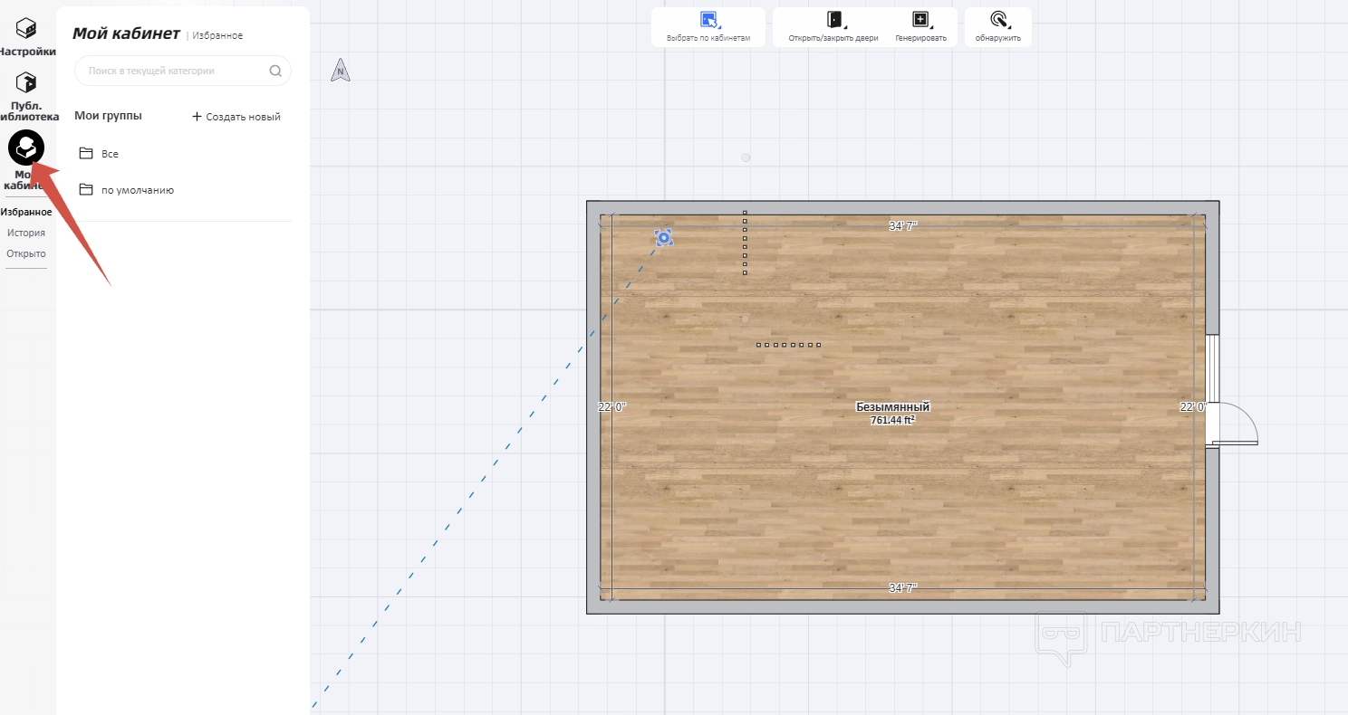Click the обнаружить detect tool icon
Image resolution: width=1348 pixels, height=715 pixels.
(x=997, y=20)
